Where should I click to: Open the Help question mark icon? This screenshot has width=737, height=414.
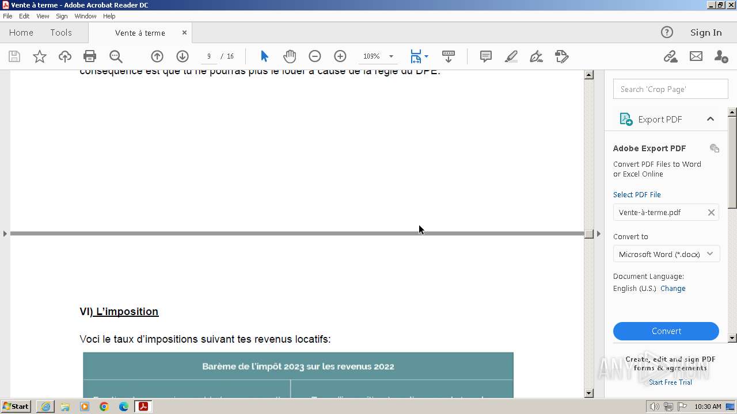click(667, 32)
